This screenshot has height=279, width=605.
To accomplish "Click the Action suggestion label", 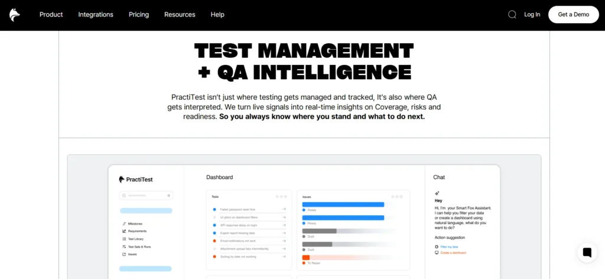I will click(450, 237).
